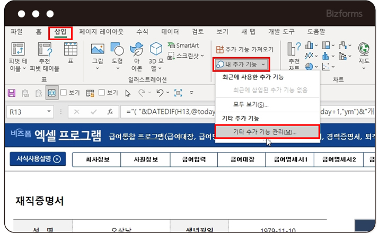Toggle the first 보기 checkbox
Viewport: 379px width, 233px height.
[x=64, y=93]
